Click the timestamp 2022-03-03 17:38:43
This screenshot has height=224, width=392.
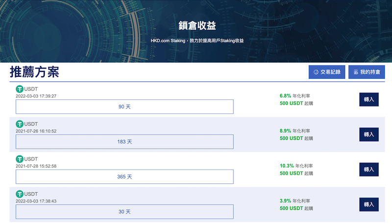tap(36, 201)
